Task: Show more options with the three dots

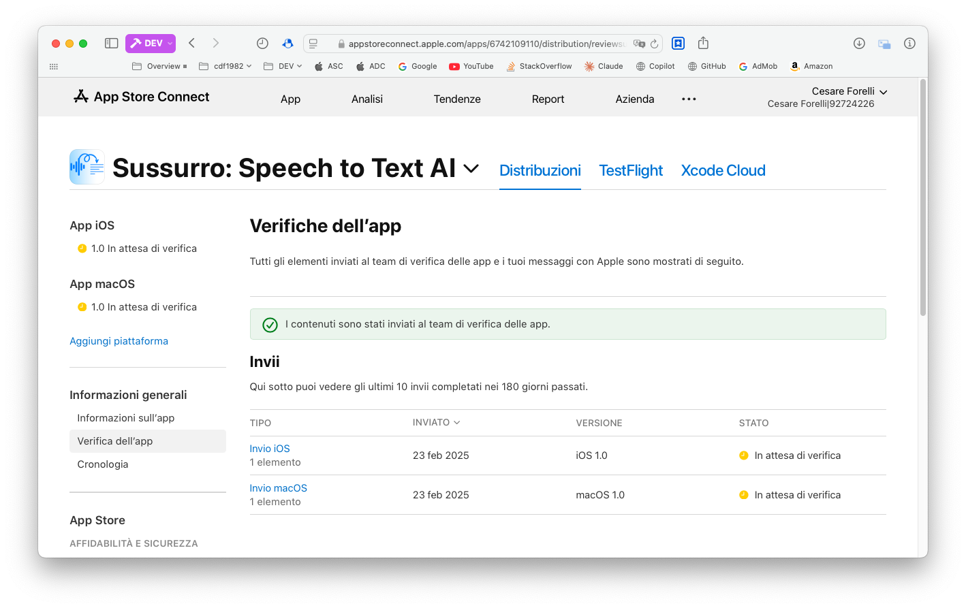Action: tap(689, 99)
